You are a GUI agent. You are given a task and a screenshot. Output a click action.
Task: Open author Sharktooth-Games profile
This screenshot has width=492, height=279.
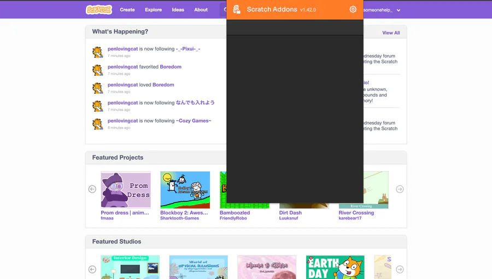[179, 218]
